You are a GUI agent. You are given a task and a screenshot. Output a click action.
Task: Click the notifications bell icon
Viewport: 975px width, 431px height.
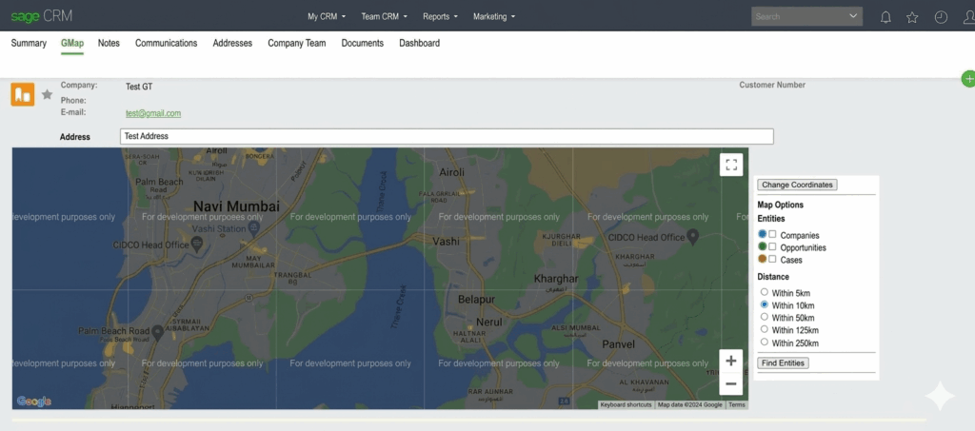coord(885,16)
